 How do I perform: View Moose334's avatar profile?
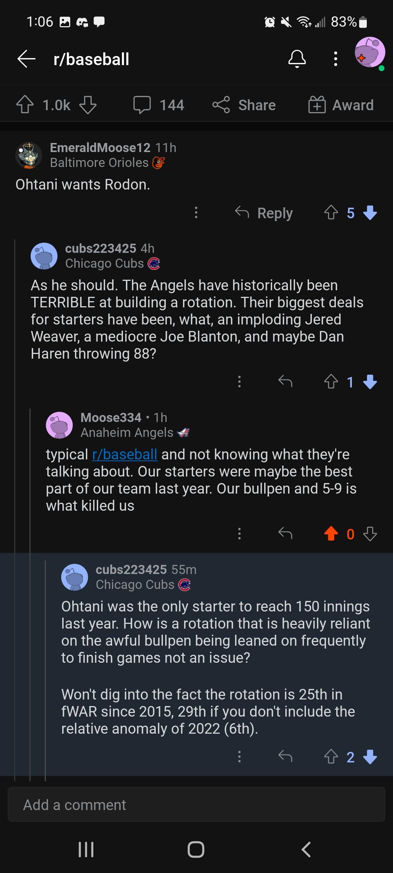pos(59,425)
